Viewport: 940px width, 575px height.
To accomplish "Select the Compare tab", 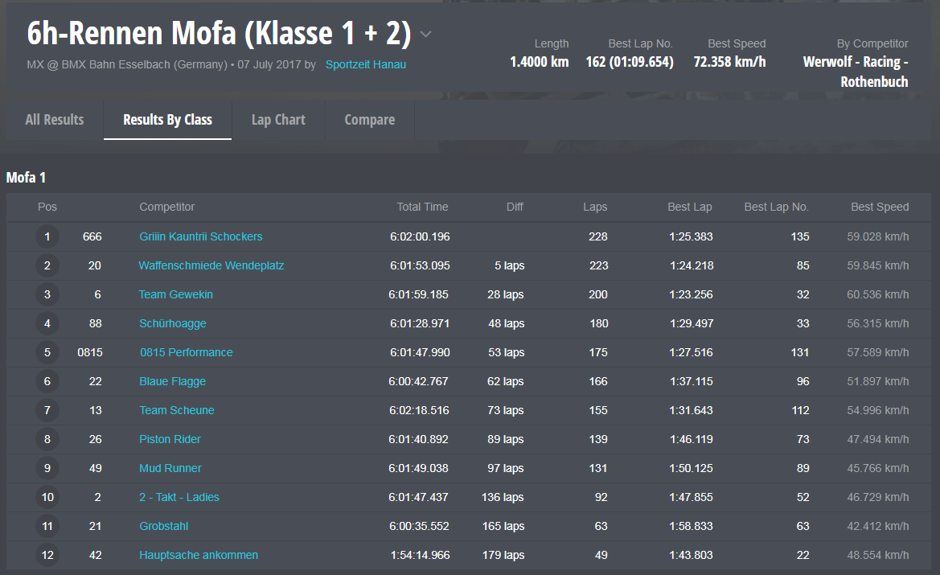I will [369, 120].
